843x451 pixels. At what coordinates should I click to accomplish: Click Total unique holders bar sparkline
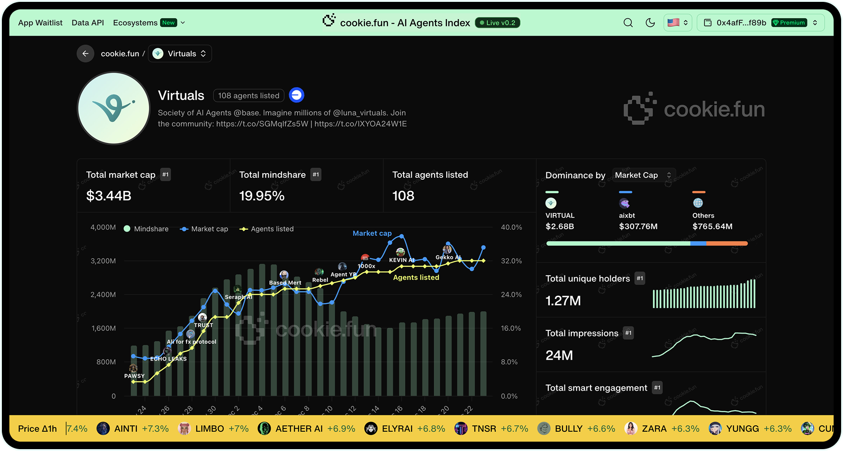[704, 293]
